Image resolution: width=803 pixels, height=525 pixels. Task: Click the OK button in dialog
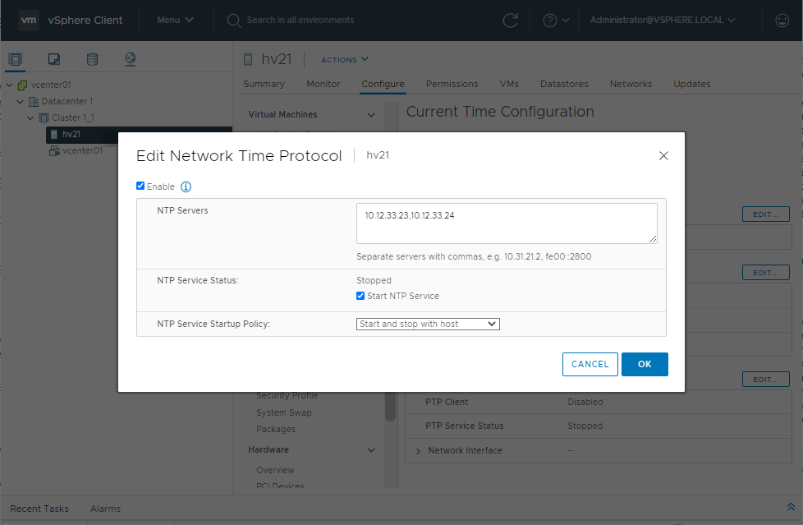point(644,364)
